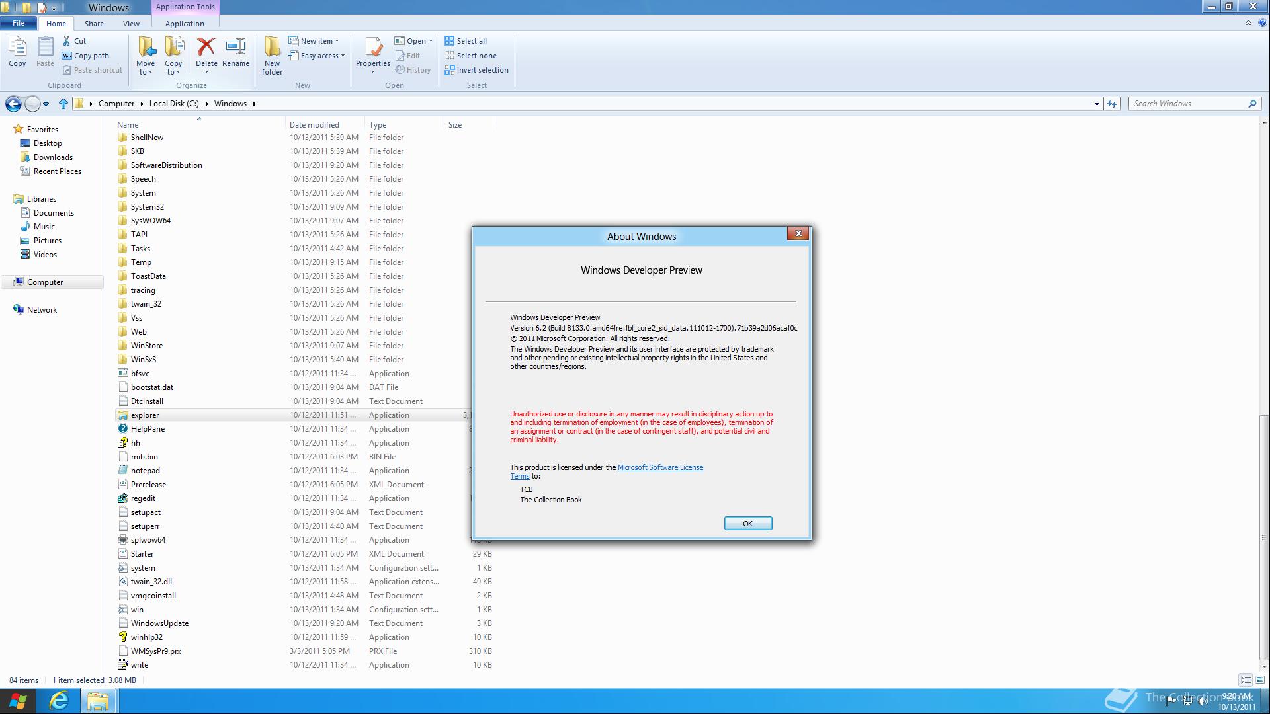
Task: Sort by the Name column header
Action: pyautogui.click(x=198, y=124)
